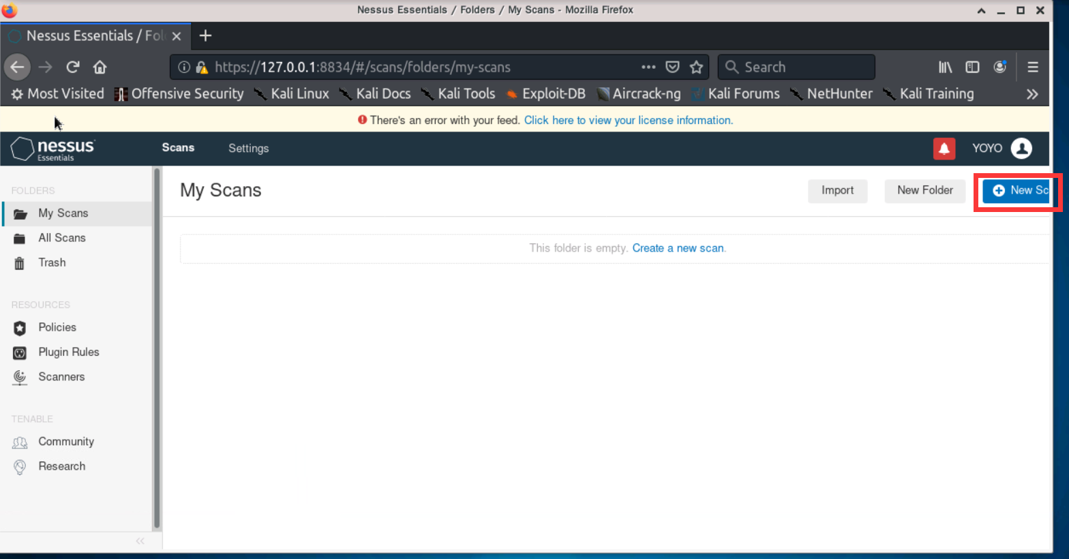Click the YOYO username text
This screenshot has height=559, width=1069.
[x=987, y=148]
